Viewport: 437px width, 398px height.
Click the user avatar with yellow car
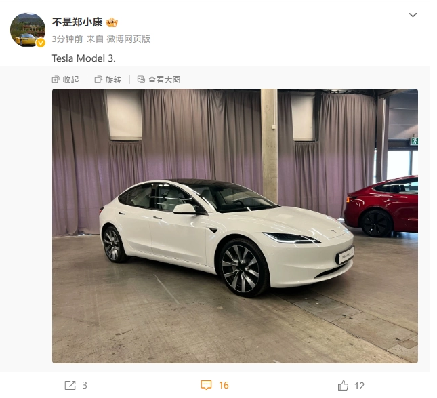28,30
